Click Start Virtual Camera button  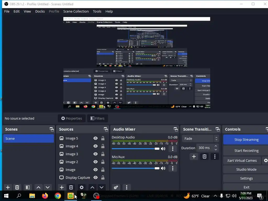[x=242, y=160]
